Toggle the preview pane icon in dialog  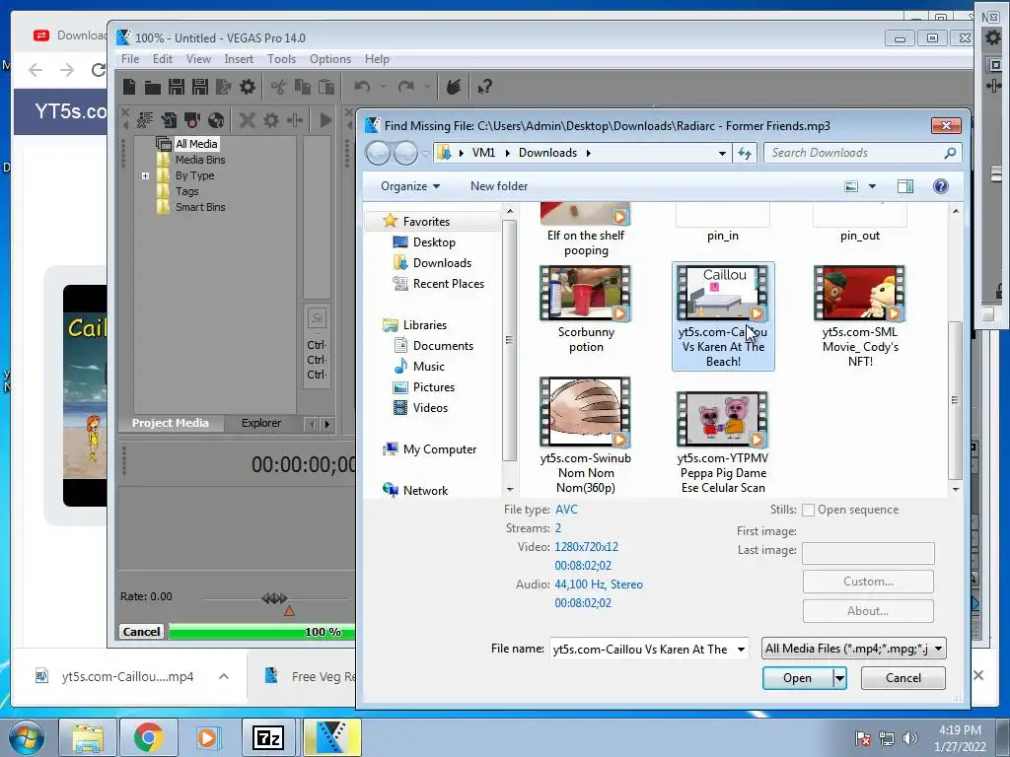click(x=905, y=186)
